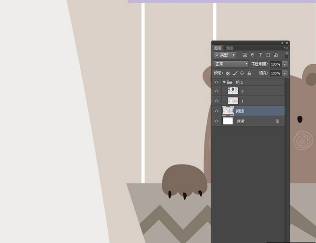Click the lock image pixels brush icon
316x243 pixels.
tap(235, 73)
